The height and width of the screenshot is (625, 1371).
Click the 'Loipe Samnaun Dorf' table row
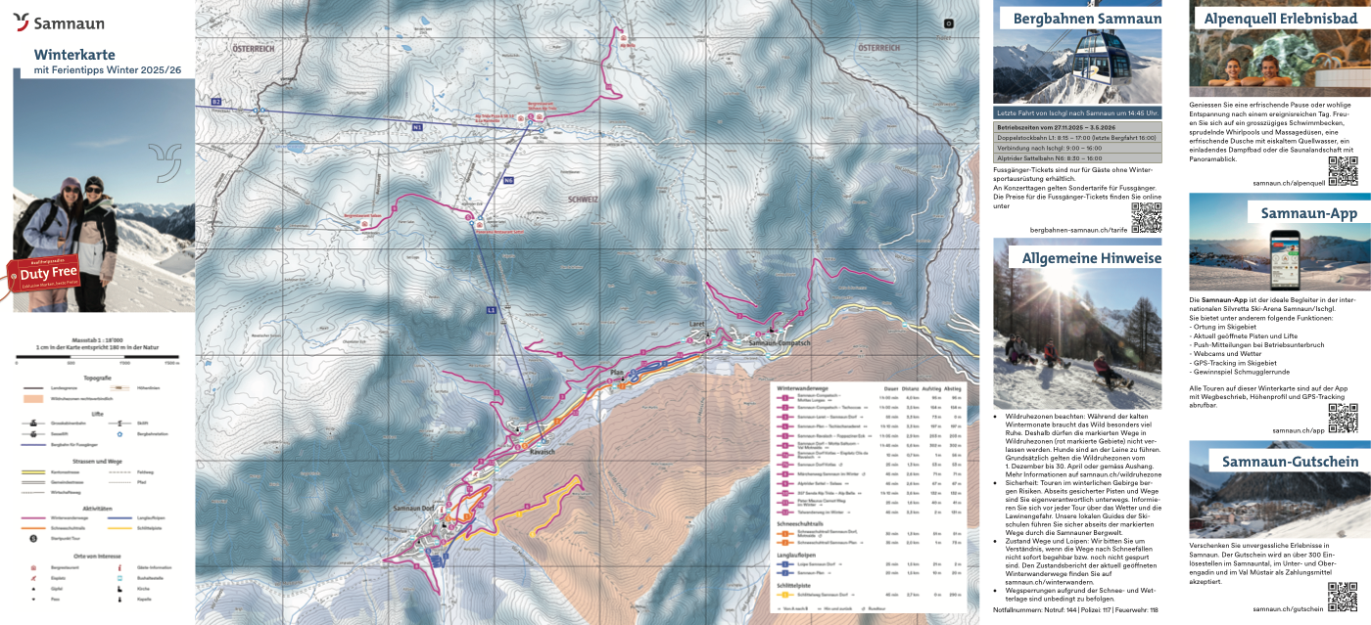point(869,563)
